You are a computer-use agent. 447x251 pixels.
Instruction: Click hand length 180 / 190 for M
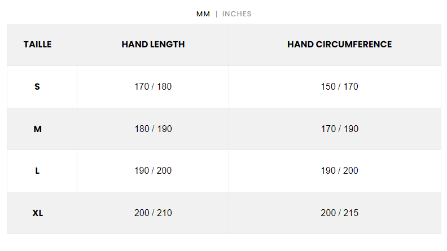(153, 129)
